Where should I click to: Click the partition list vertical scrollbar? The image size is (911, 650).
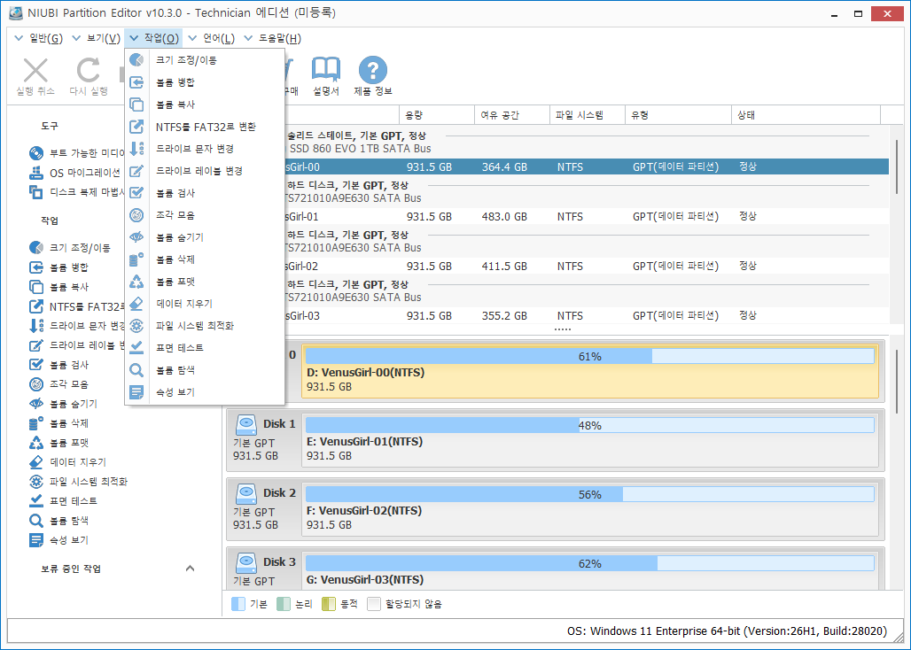pos(897,166)
